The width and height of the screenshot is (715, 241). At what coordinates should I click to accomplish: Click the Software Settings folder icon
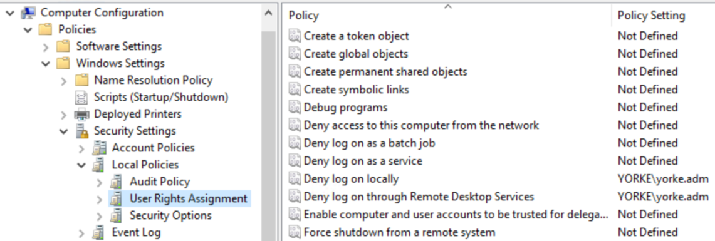click(63, 46)
